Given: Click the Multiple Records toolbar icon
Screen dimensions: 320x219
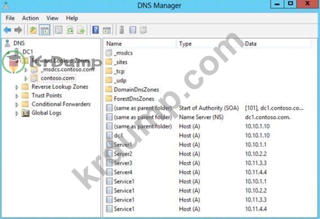Looking at the screenshot, I should [143, 30].
